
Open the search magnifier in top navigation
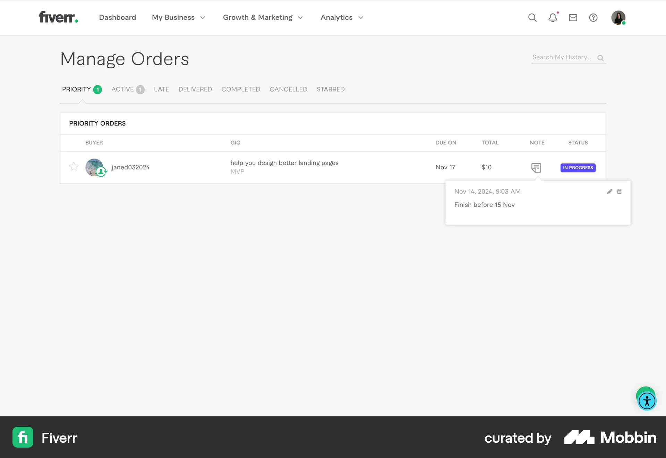pos(532,18)
